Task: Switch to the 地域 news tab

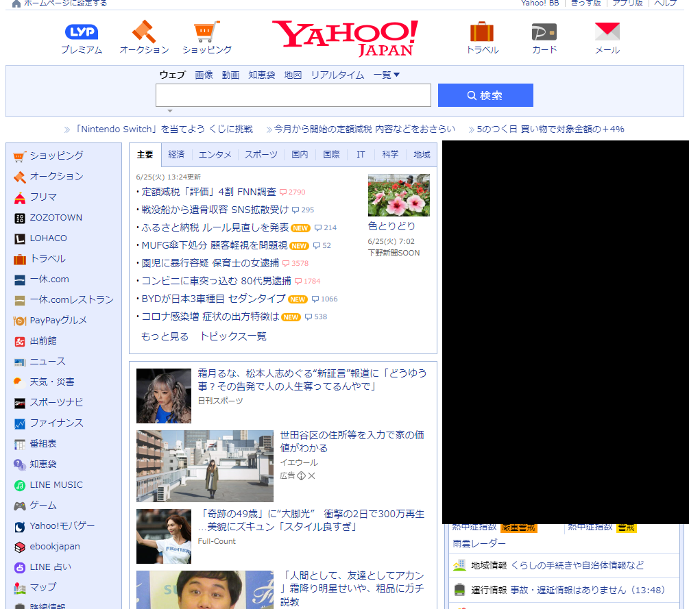Action: [x=422, y=155]
